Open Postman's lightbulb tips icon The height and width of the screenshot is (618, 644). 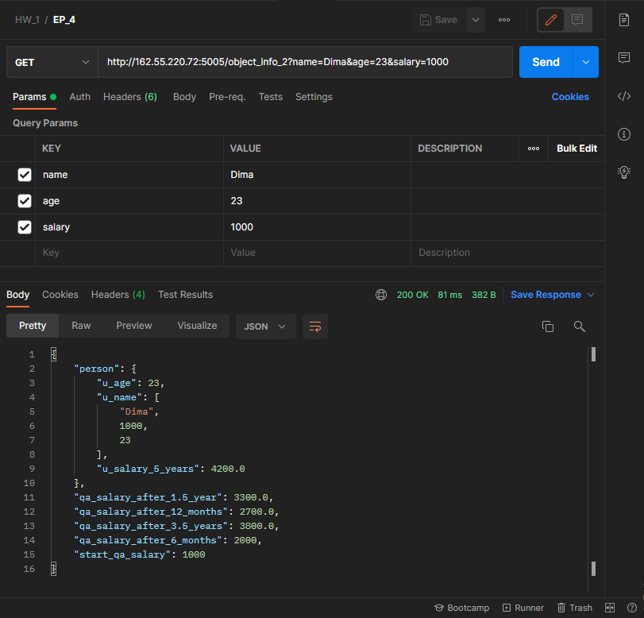tap(624, 172)
